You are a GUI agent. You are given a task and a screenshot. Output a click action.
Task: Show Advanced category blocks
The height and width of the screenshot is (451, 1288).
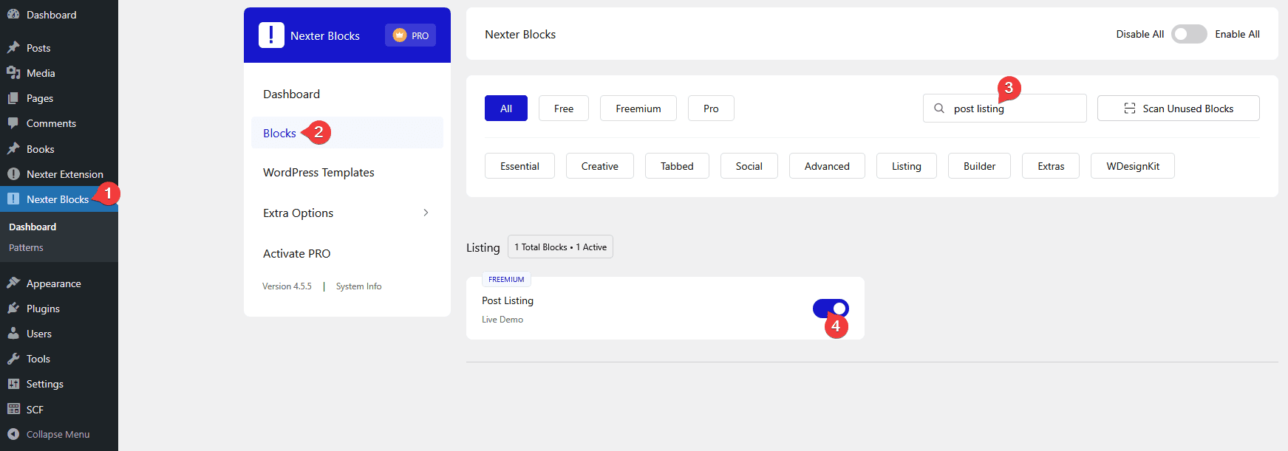[827, 166]
